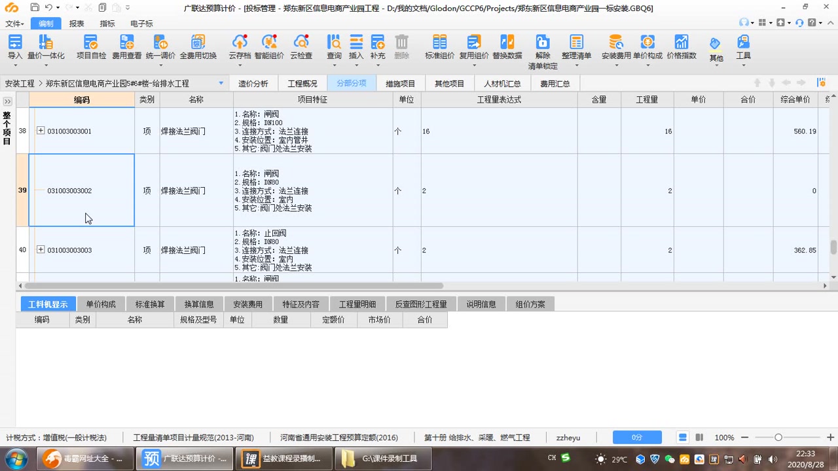Open dropdown arrow under 云存档
This screenshot has width=838, height=471.
coord(239,65)
